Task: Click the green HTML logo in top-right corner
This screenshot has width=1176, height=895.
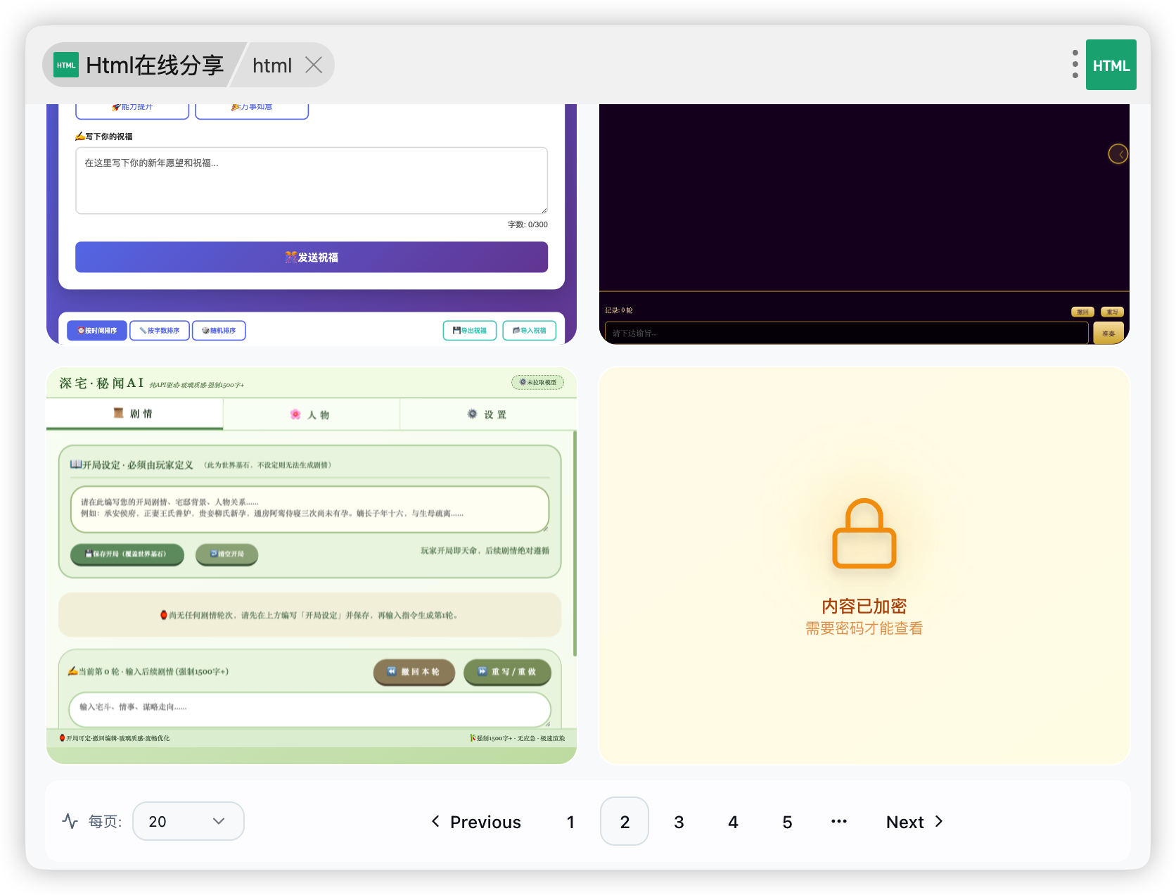Action: pyautogui.click(x=1111, y=65)
